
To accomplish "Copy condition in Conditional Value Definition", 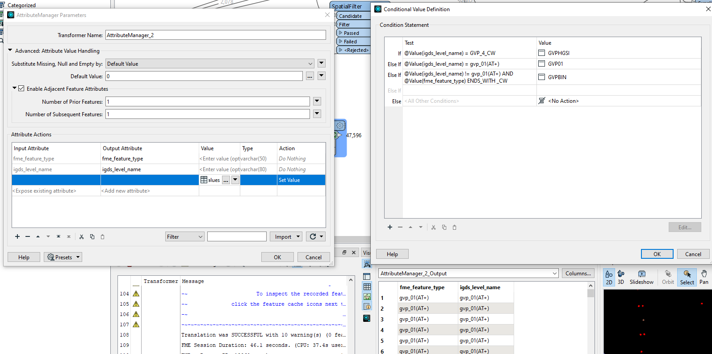I will click(444, 227).
